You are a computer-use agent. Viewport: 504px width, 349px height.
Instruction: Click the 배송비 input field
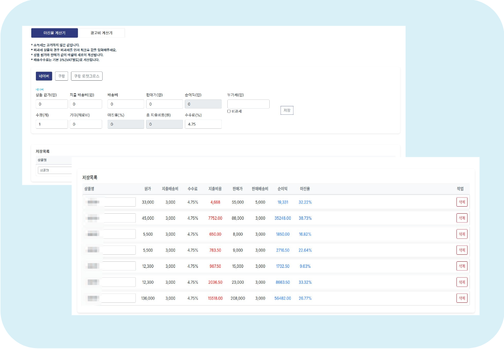[x=126, y=104]
